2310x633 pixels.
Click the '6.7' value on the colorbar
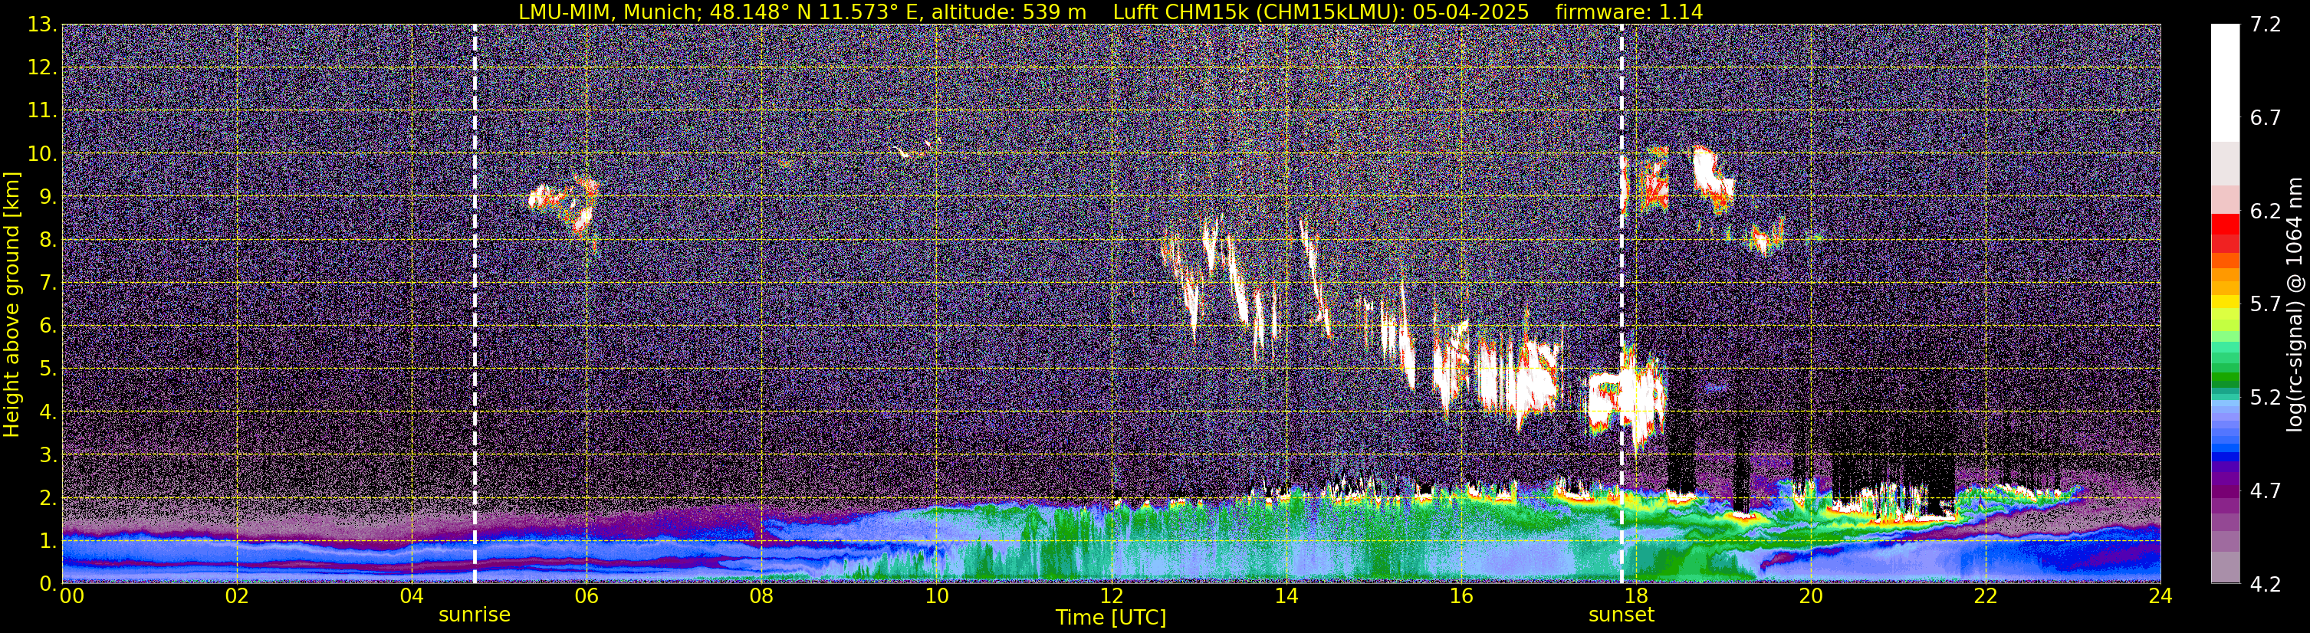pyautogui.click(x=2266, y=117)
